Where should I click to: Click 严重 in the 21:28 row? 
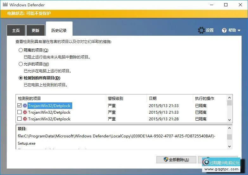click(x=112, y=119)
